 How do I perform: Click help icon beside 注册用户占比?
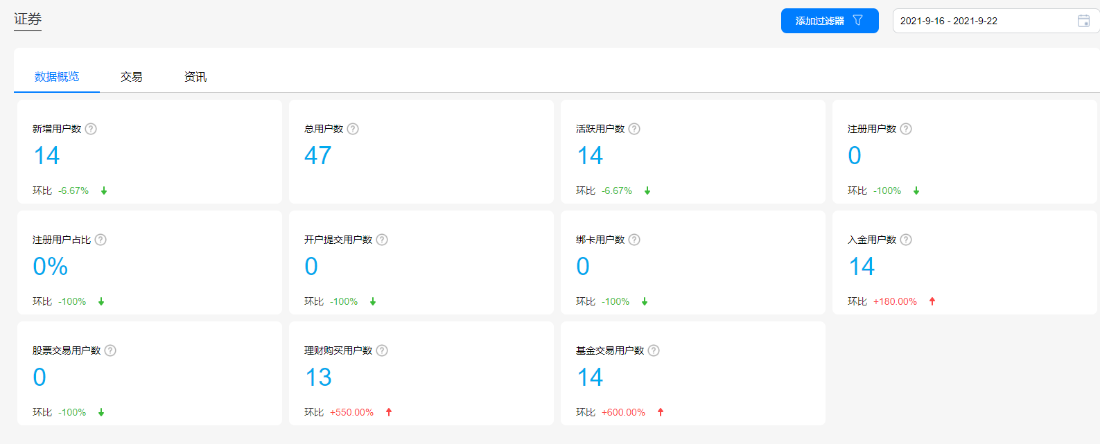point(101,240)
